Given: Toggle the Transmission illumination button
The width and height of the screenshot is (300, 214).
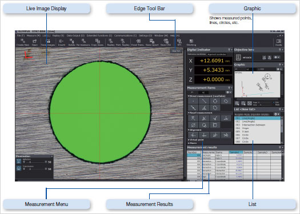Looking at the screenshot, I should tap(19, 168).
